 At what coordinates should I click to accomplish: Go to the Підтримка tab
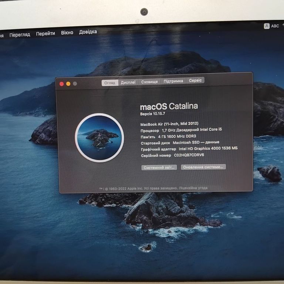point(173,81)
